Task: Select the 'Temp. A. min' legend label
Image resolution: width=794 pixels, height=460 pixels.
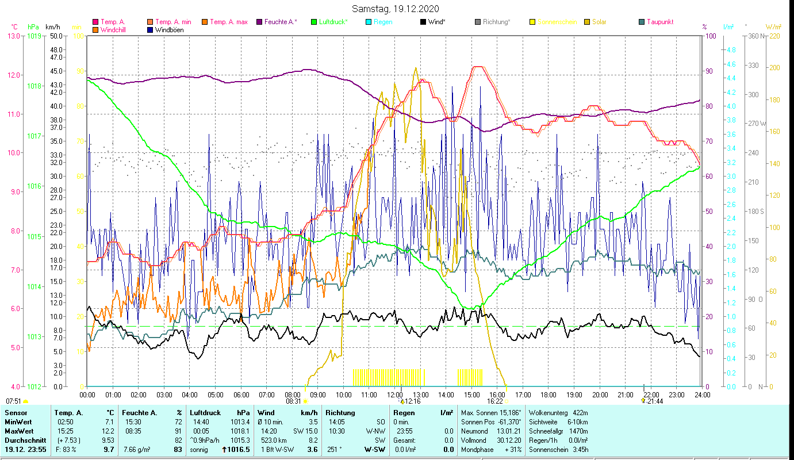Action: [174, 22]
